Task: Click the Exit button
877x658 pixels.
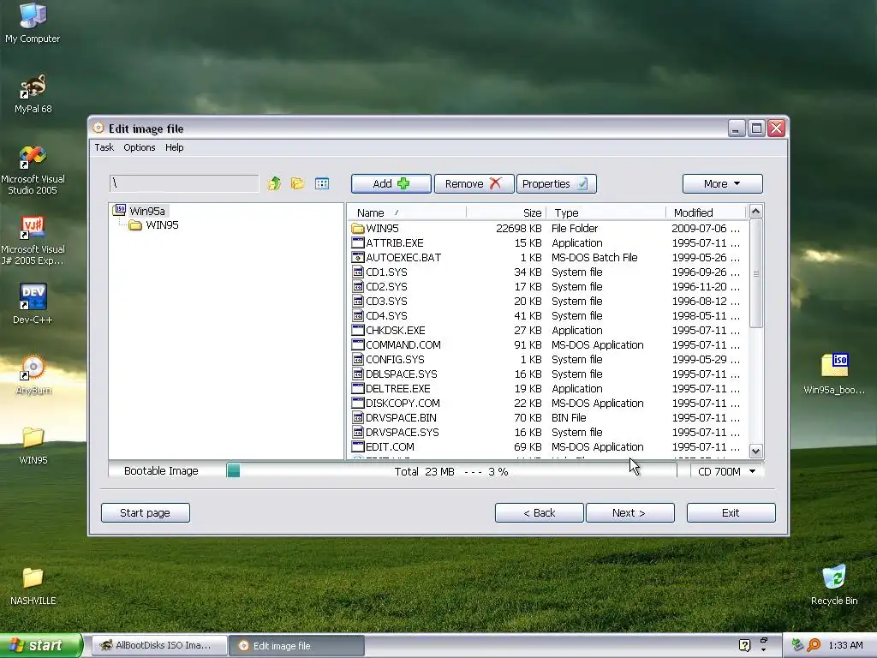Action: (731, 512)
